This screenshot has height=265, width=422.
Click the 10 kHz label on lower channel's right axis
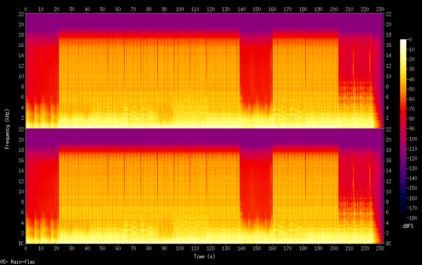tap(388, 191)
